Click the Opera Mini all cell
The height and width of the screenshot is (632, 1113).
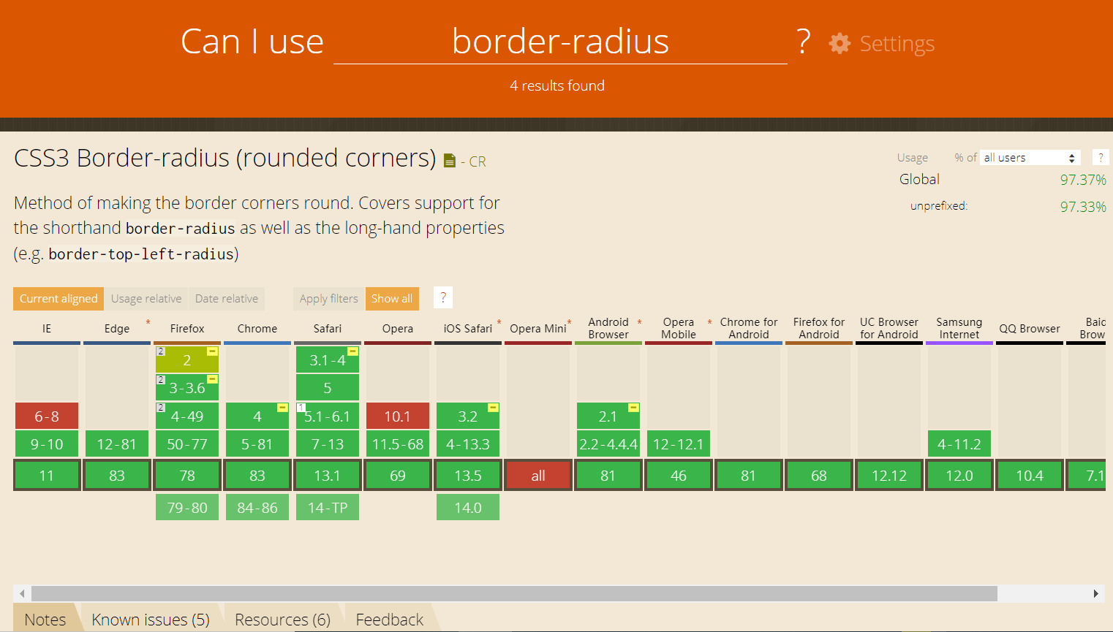pyautogui.click(x=538, y=476)
